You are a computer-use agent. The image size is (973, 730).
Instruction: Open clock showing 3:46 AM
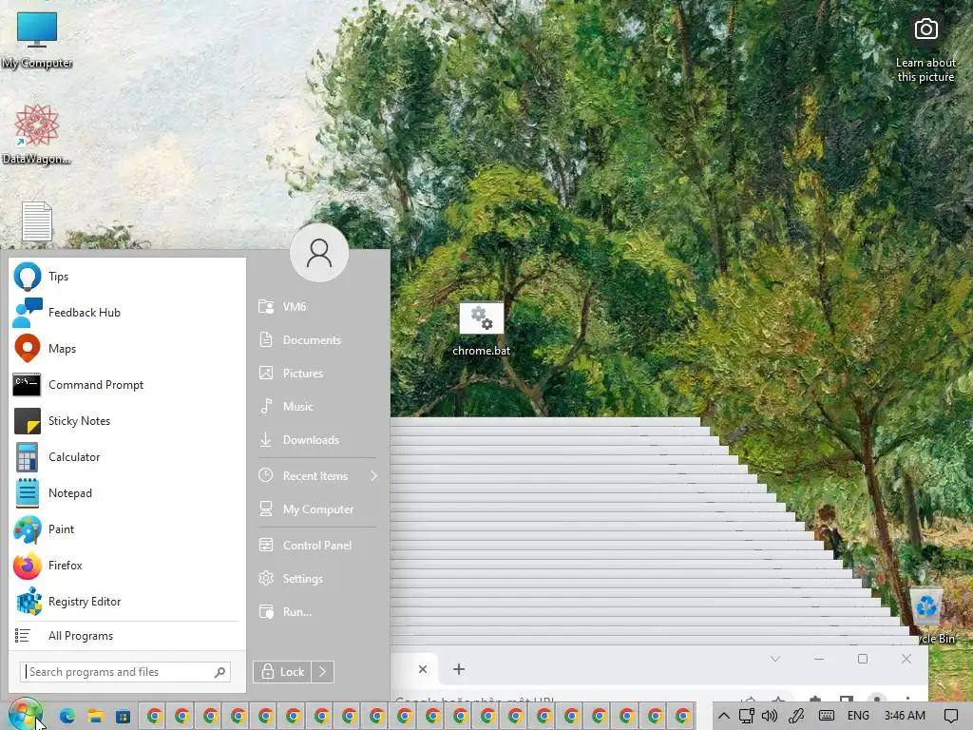[905, 716]
